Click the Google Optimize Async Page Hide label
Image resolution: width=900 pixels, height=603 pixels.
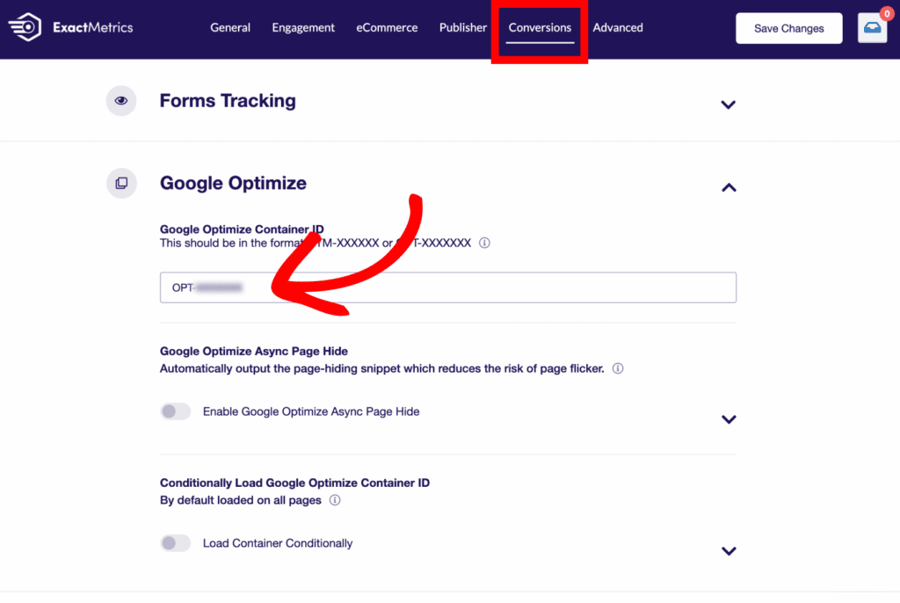[254, 351]
